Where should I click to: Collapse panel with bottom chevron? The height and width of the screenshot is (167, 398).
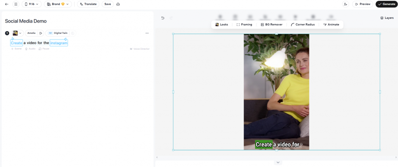pos(278,162)
